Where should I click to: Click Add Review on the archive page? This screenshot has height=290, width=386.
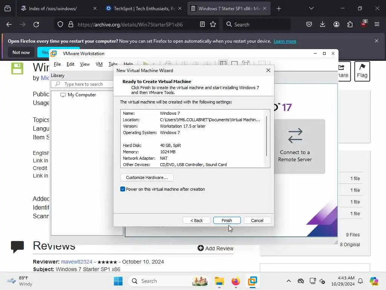215,248
